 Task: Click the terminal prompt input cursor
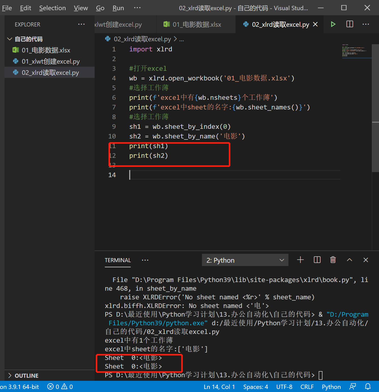tap(320, 375)
